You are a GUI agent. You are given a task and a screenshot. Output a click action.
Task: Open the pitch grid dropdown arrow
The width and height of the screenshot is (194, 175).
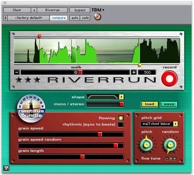tap(176, 124)
